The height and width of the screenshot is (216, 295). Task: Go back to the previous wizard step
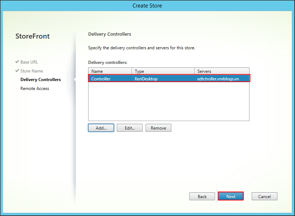202,196
